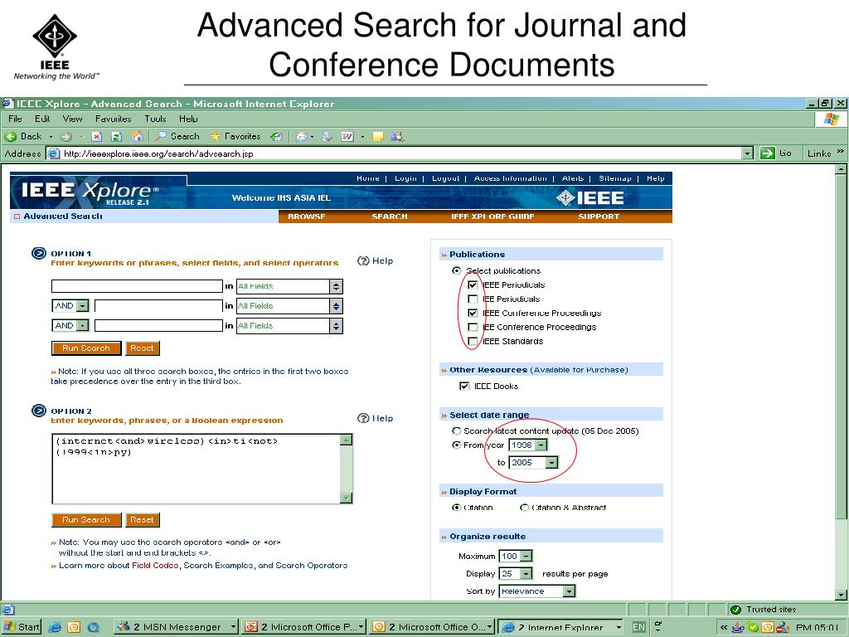Screen dimensions: 849x637
Task: Check the IEE Conference Proceedings checkbox
Action: click(473, 327)
